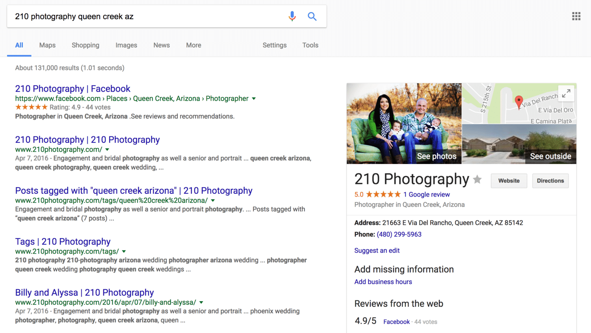Switch to the Images tab
This screenshot has width=591, height=333.
(x=126, y=45)
